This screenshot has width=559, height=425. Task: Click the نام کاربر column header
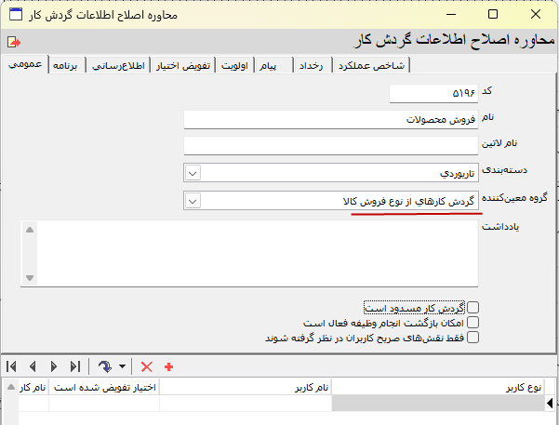point(246,386)
